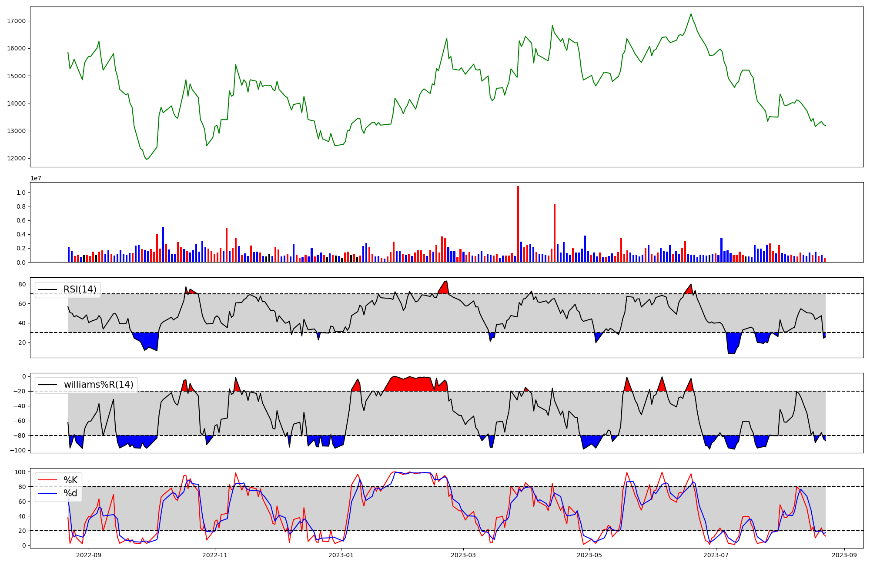
Task: Click the 100 tick on the stochastic axis
Action: pyautogui.click(x=20, y=472)
